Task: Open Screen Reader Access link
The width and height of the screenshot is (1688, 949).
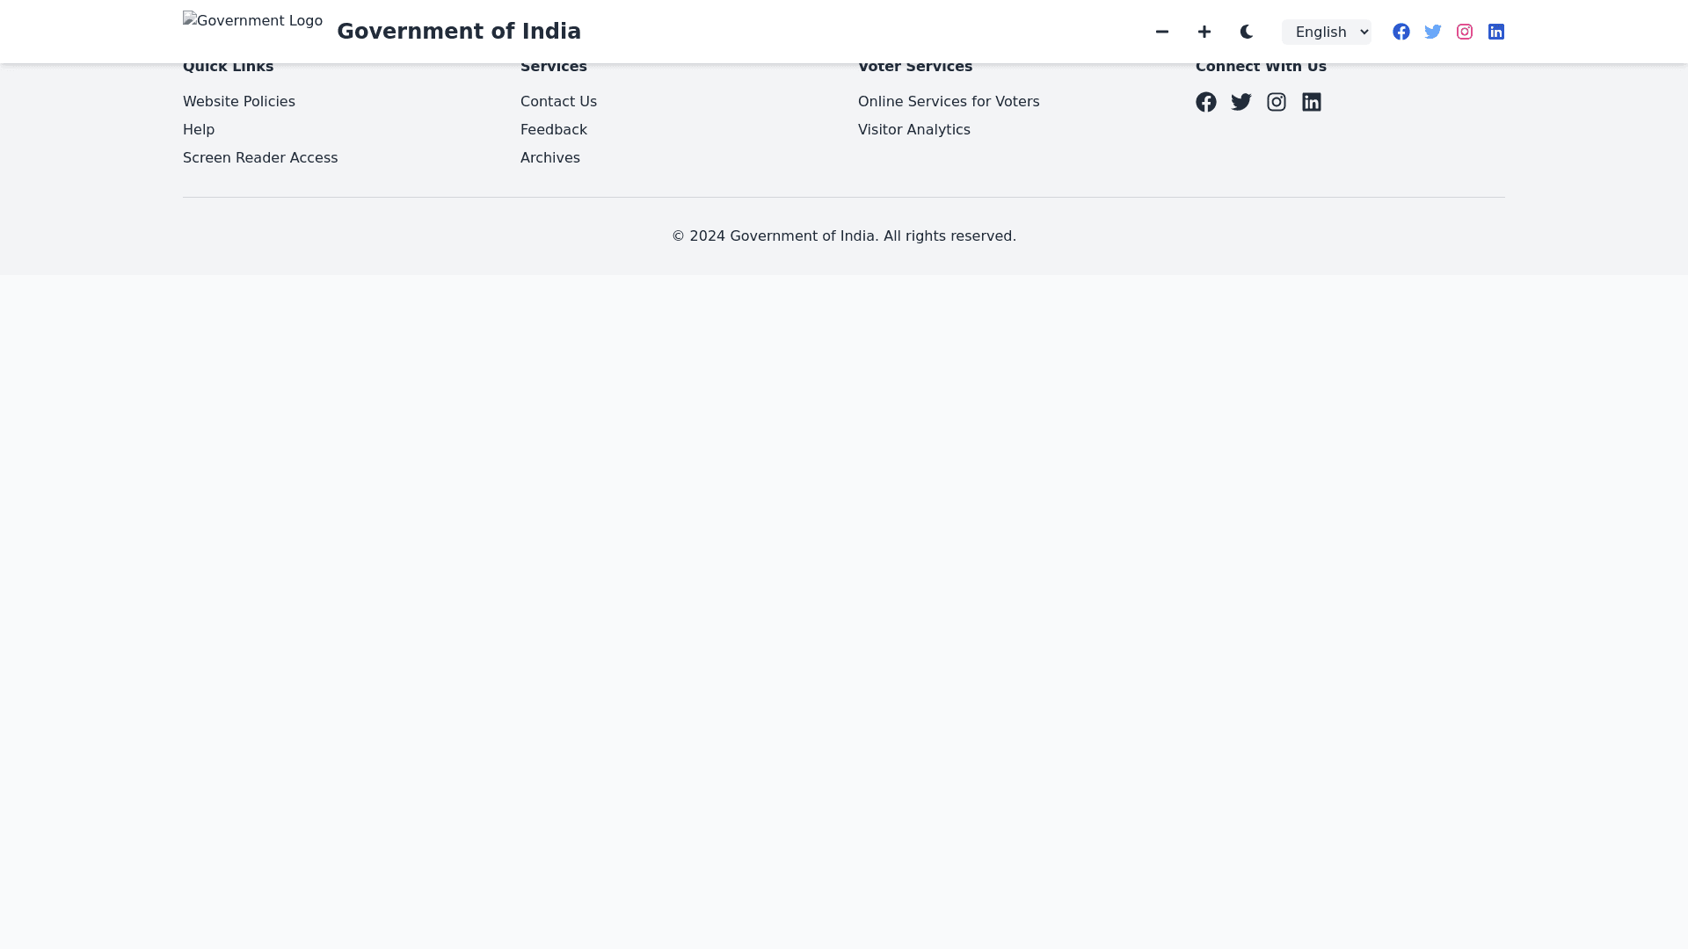Action: (x=260, y=158)
